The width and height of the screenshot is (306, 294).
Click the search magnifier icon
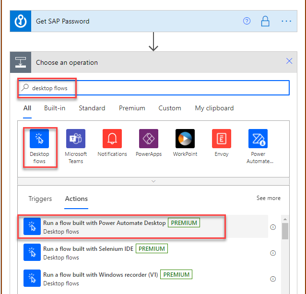click(25, 88)
